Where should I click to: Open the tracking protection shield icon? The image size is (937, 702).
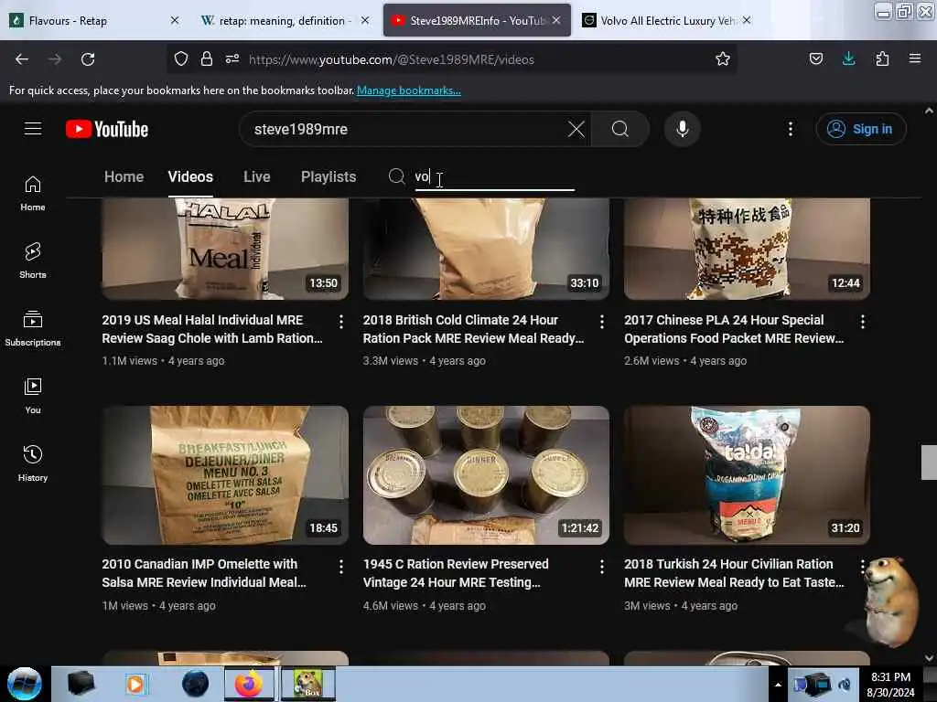click(x=181, y=58)
